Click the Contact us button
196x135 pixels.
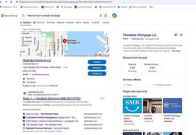(97, 74)
